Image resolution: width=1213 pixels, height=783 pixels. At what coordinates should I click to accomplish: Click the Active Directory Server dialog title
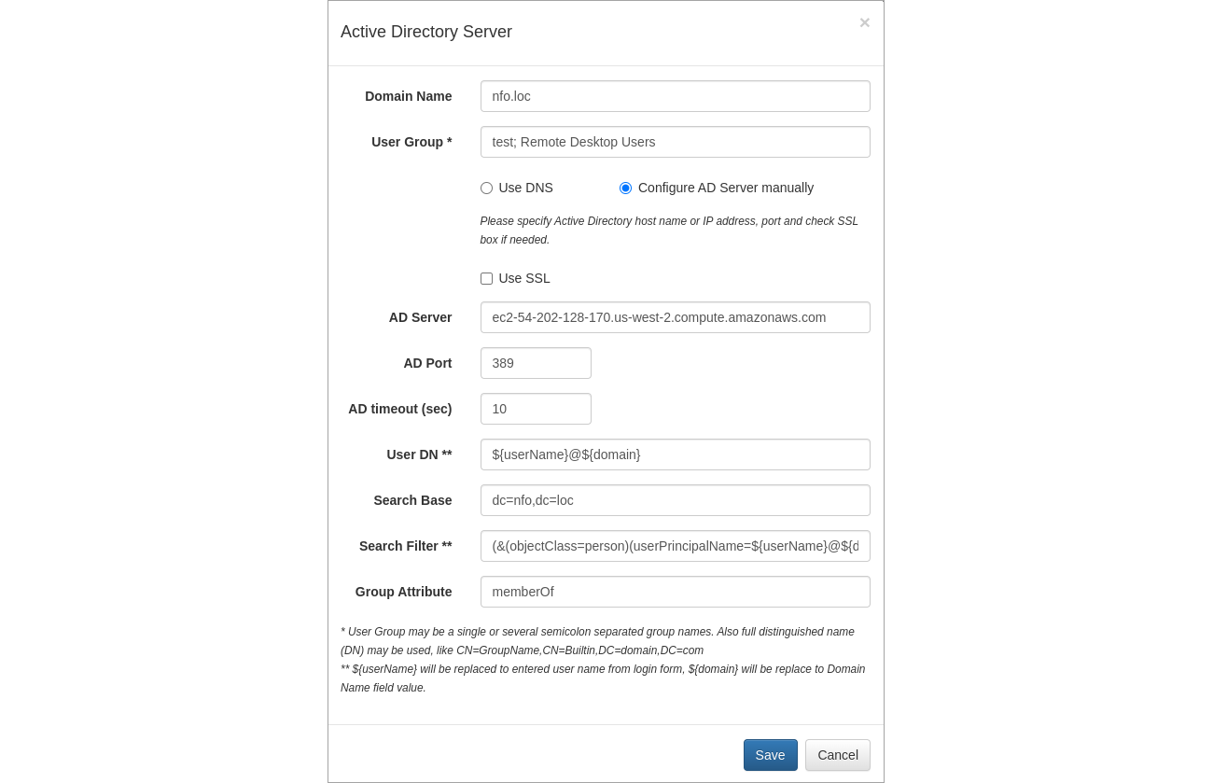[426, 32]
